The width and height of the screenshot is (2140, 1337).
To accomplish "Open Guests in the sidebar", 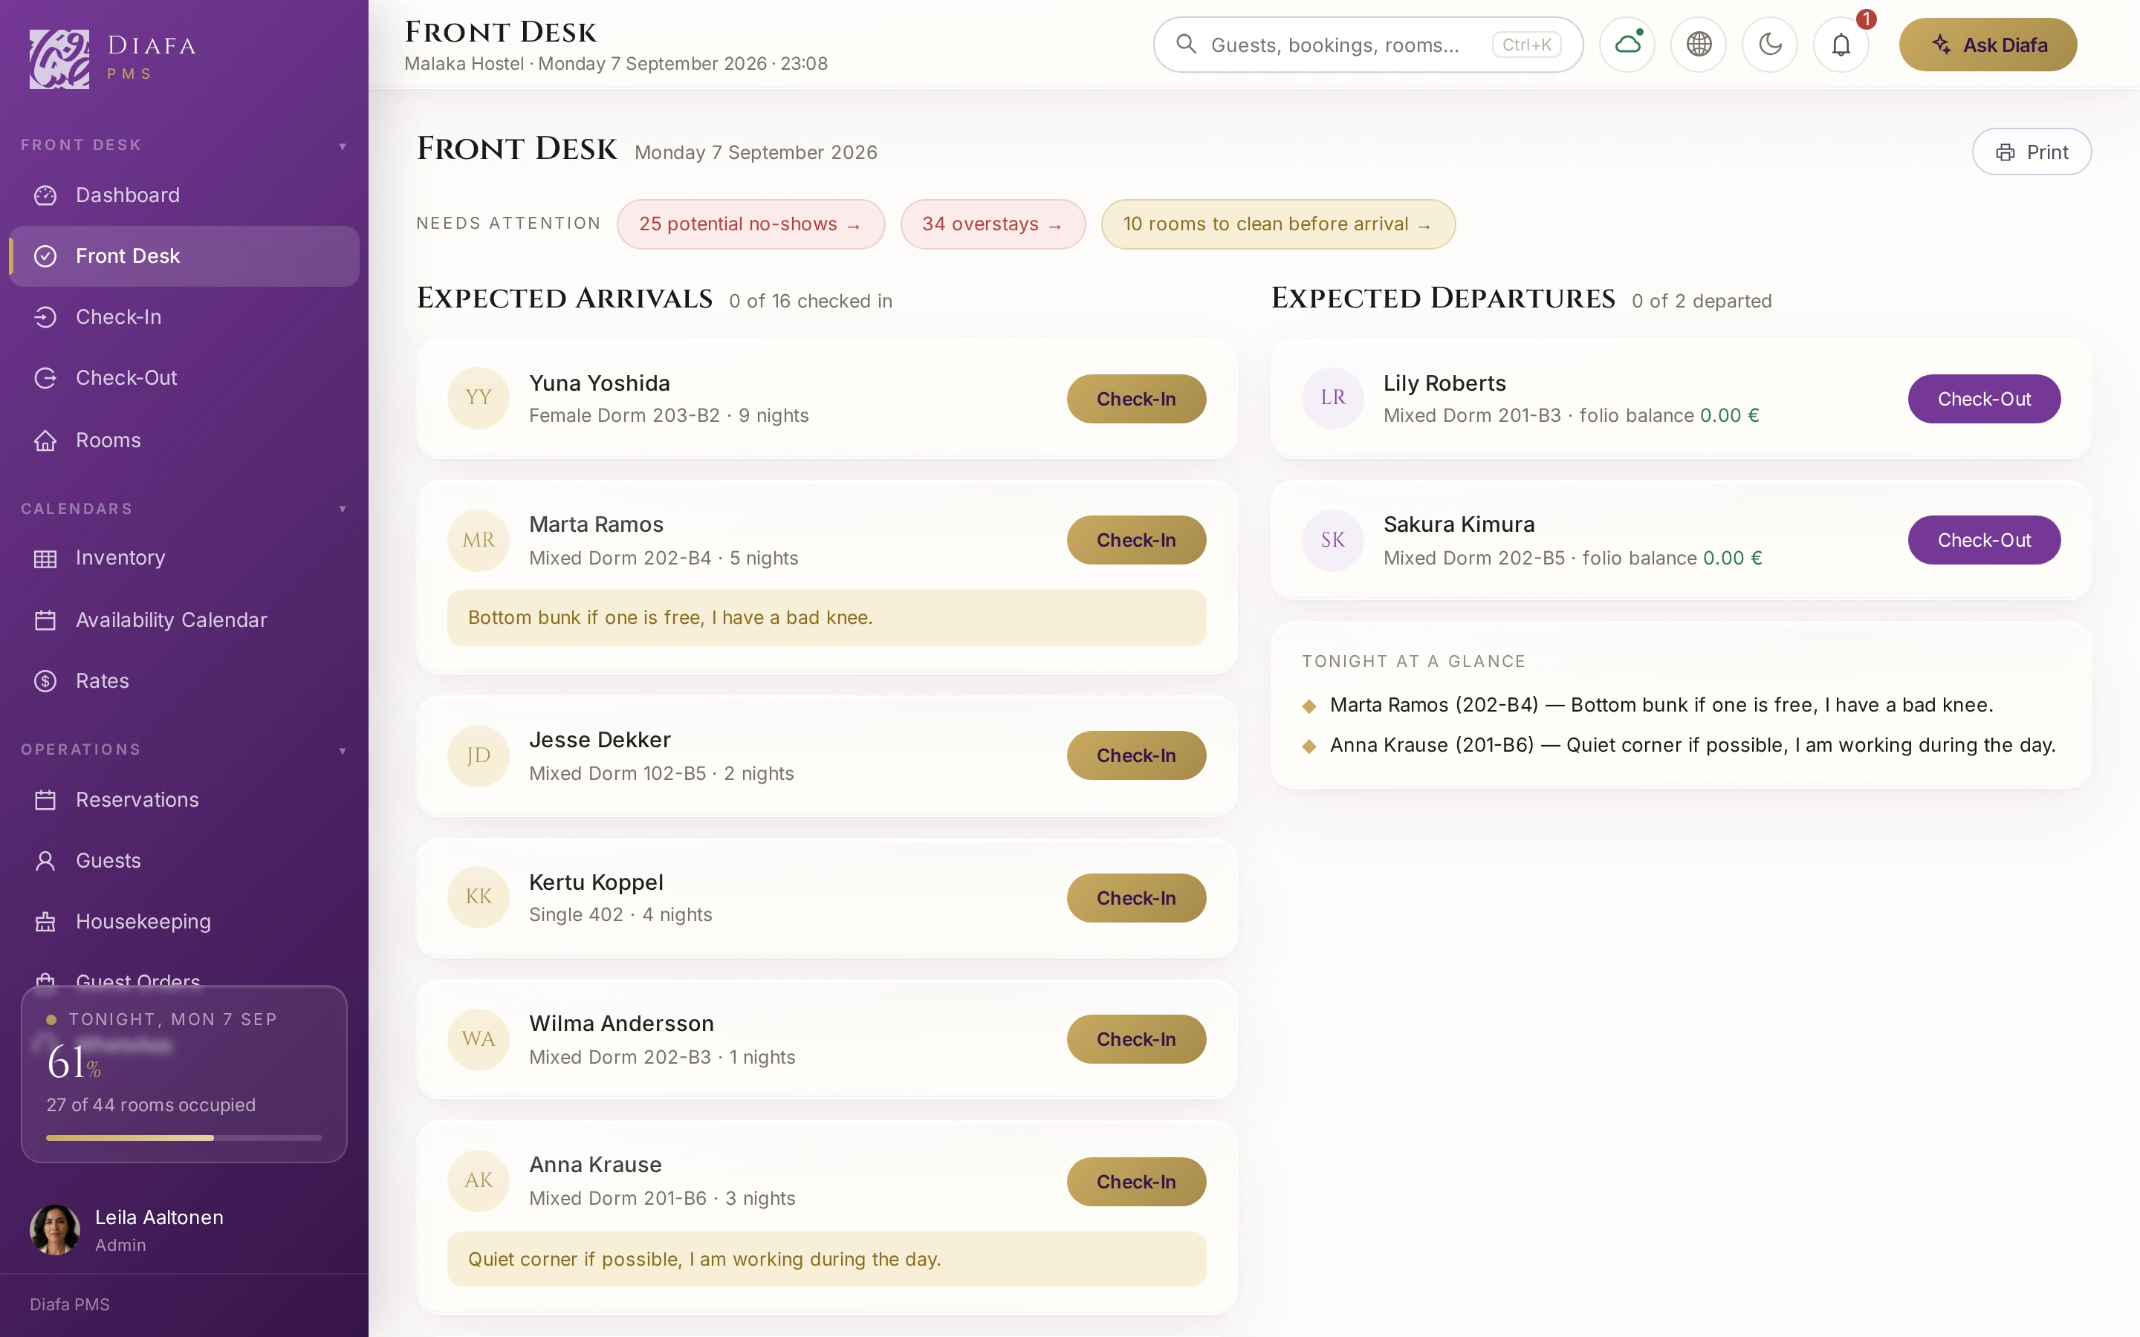I will pos(184,860).
